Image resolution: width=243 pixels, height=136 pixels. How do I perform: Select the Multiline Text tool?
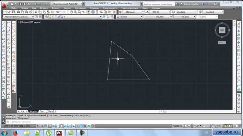click(x=4, y=94)
